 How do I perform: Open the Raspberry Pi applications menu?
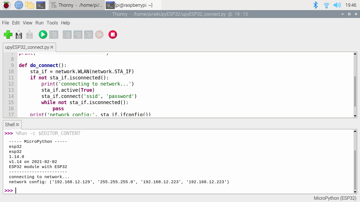6,5
